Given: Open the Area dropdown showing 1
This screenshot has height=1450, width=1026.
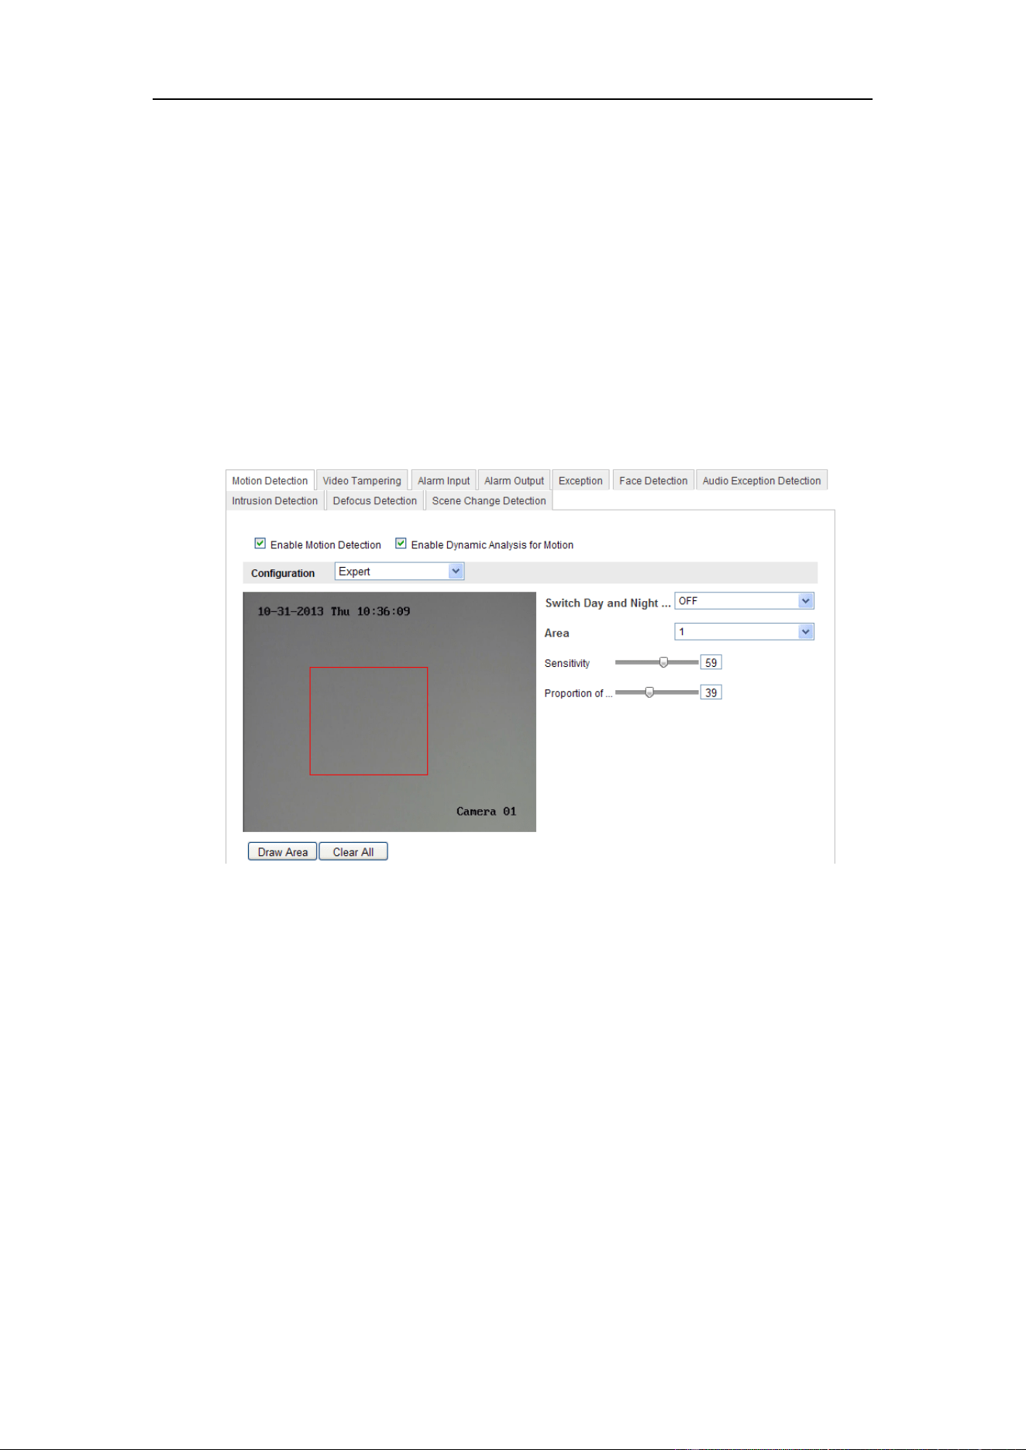Looking at the screenshot, I should tap(744, 632).
